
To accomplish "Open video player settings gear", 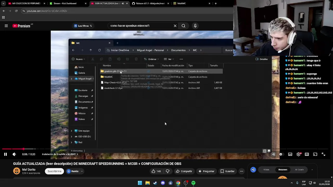I will coord(299,154).
